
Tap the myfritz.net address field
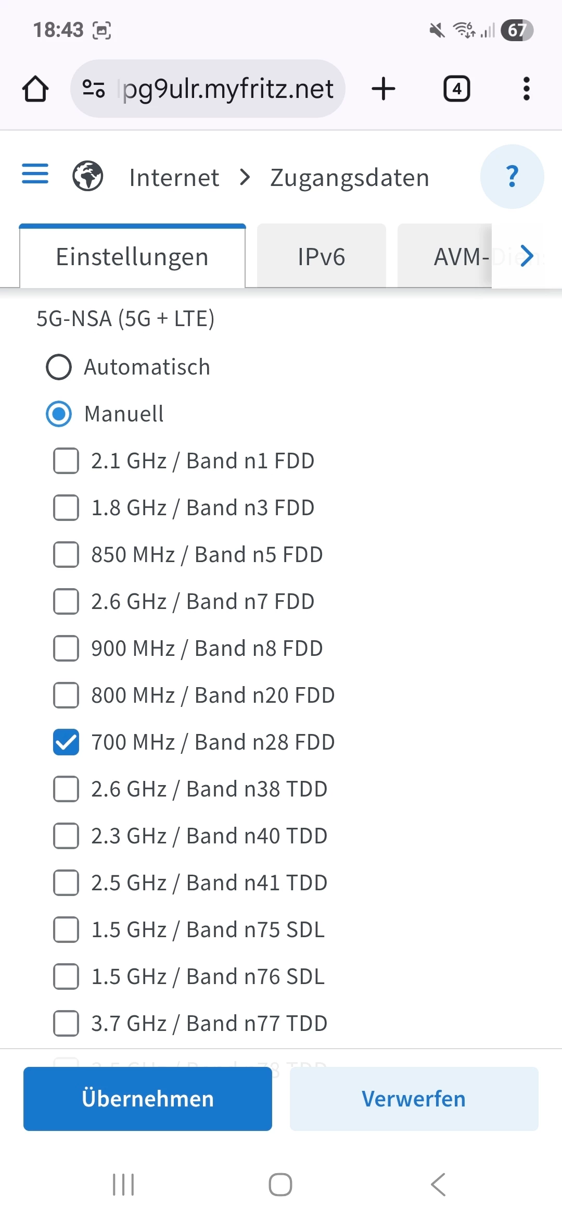(x=228, y=89)
